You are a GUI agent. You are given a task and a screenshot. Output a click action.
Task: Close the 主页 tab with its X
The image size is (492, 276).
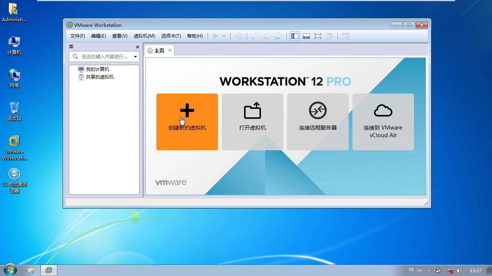(170, 50)
